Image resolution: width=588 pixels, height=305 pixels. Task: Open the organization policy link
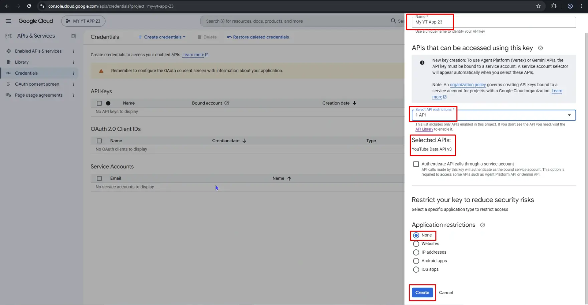(468, 85)
